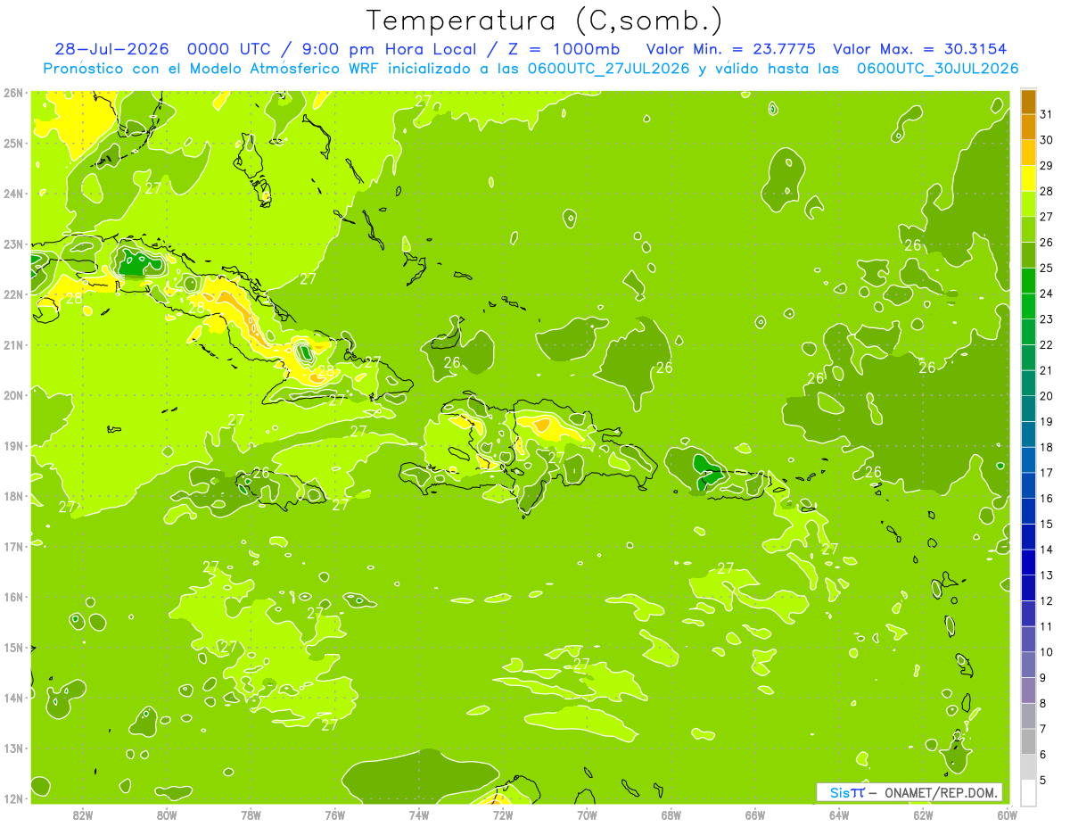
Task: Click the 76W longitude axis label
Action: tap(334, 814)
